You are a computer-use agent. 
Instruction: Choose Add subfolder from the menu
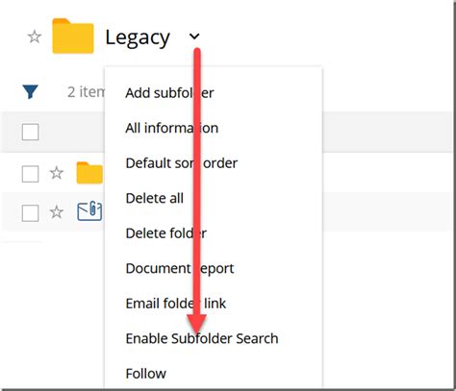pyautogui.click(x=169, y=93)
